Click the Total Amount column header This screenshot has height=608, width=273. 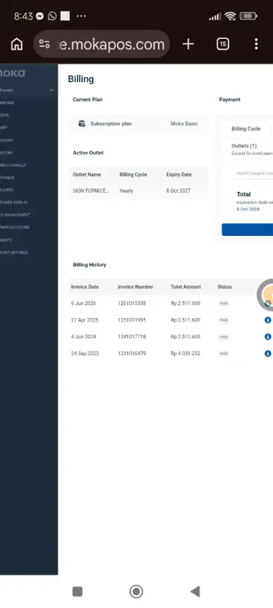tap(186, 287)
